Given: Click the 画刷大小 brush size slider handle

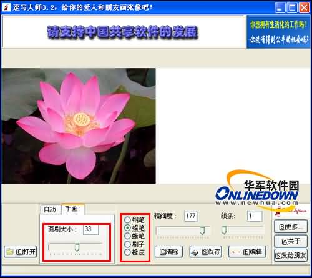Looking at the screenshot, I should coord(77,247).
